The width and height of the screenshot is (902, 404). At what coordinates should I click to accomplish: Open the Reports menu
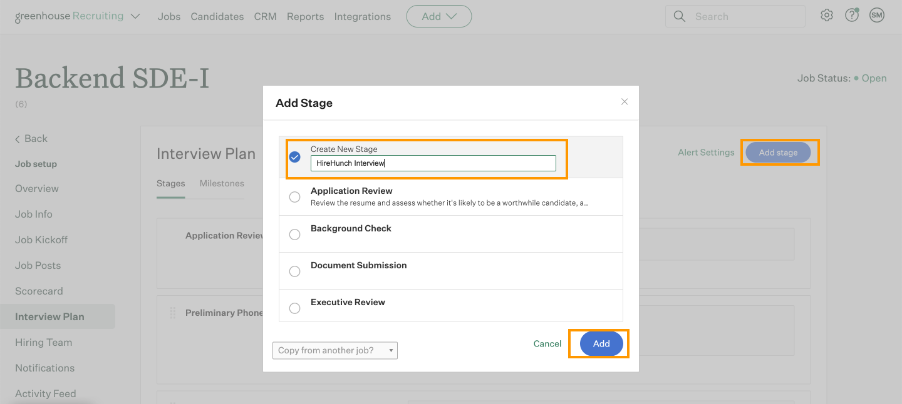(x=306, y=16)
